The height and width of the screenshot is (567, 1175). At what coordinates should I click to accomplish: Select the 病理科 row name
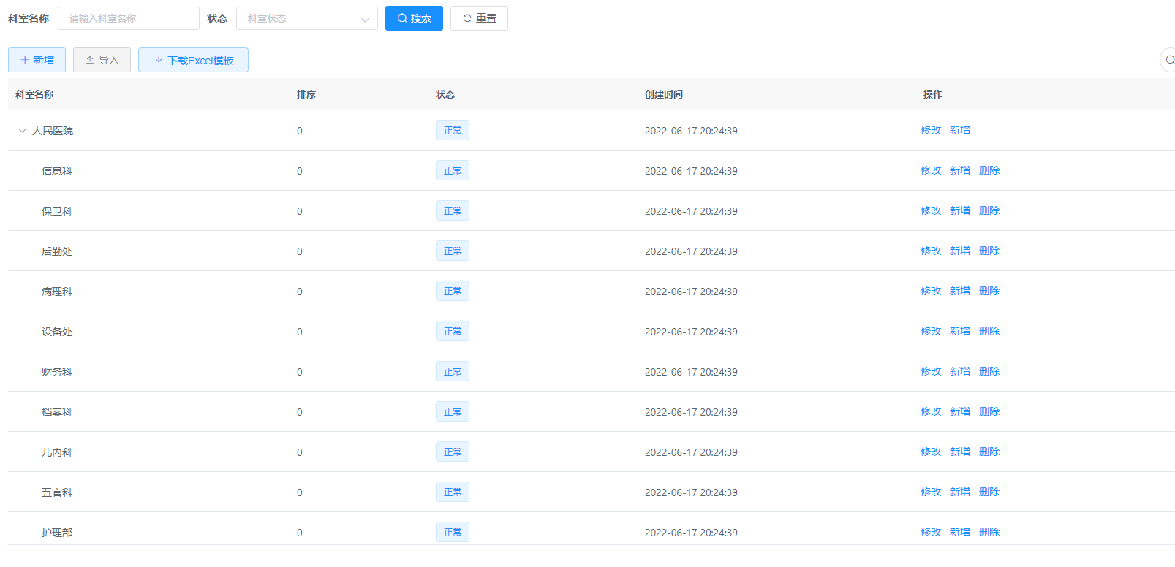click(x=57, y=292)
